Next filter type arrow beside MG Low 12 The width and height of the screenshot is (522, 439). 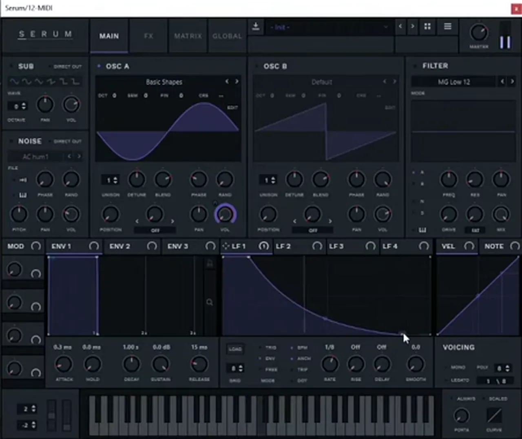tap(512, 82)
